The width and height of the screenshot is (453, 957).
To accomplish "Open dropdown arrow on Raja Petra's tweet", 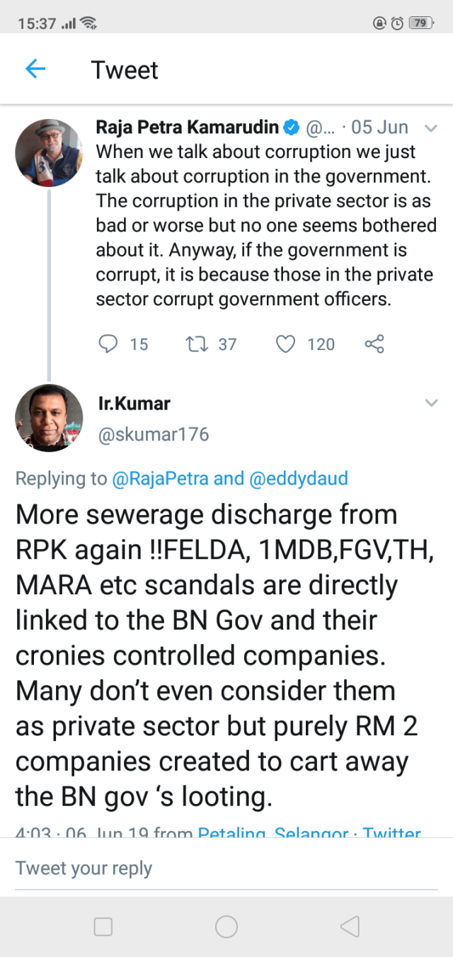I will (430, 128).
